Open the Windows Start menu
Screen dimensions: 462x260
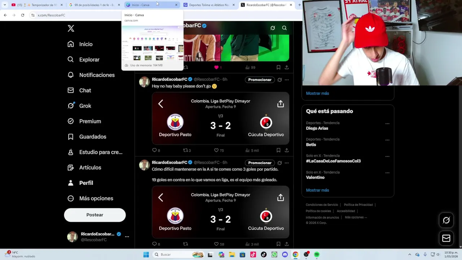(x=146, y=255)
